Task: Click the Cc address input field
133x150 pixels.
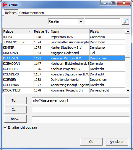Action: (81, 110)
